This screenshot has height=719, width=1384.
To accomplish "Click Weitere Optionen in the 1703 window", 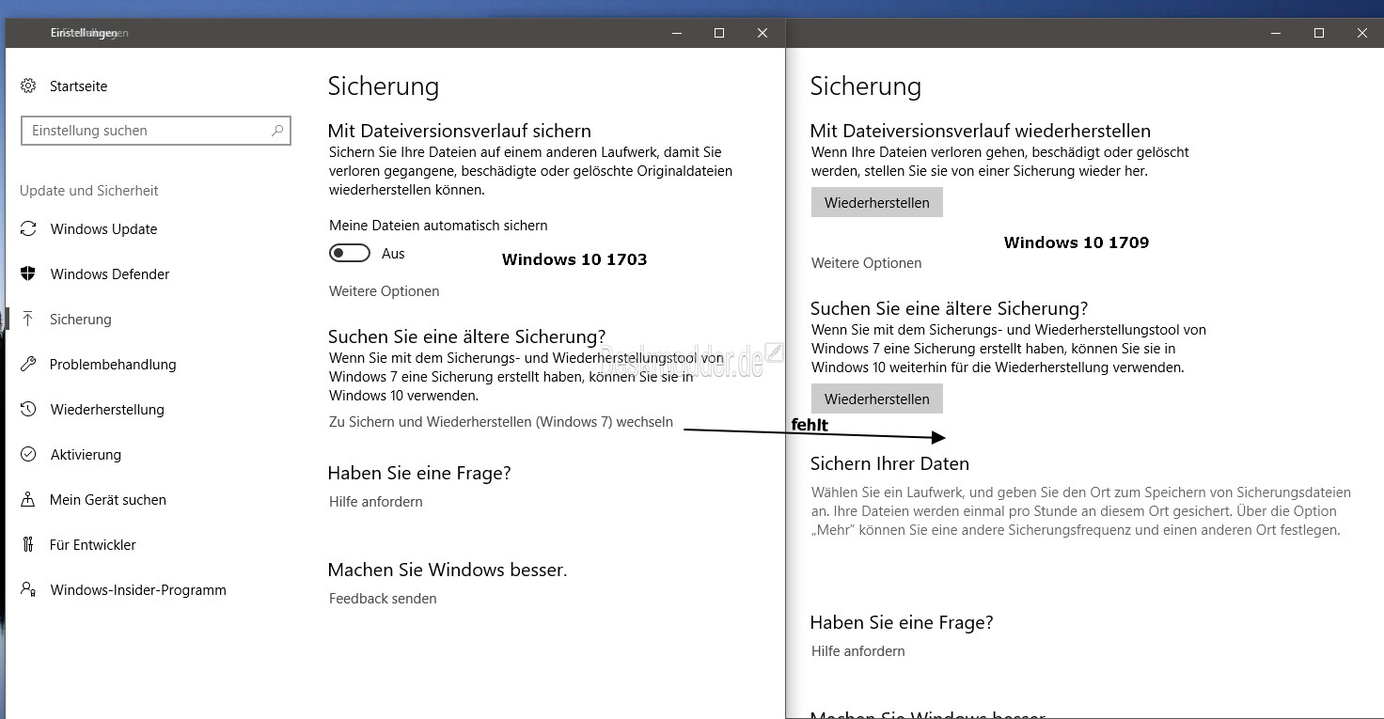I will (x=384, y=291).
